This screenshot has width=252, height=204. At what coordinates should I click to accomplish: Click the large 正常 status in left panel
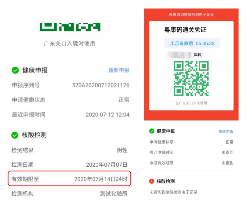tap(124, 100)
